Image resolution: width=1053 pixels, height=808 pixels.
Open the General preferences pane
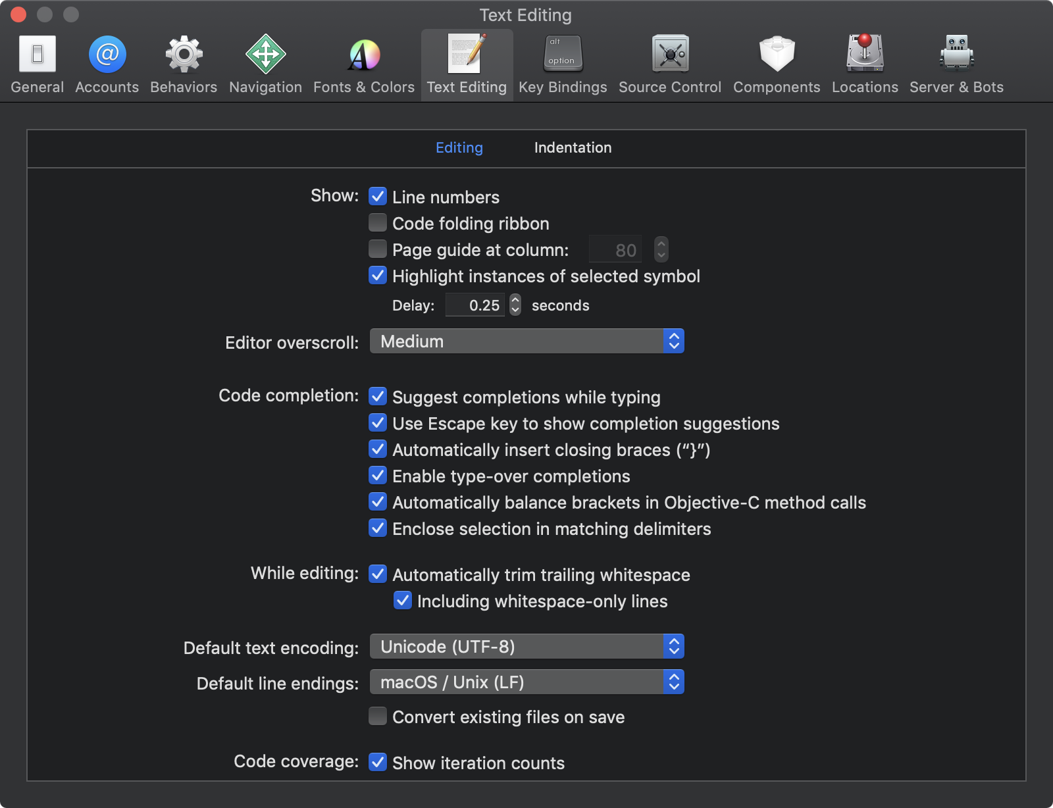pos(38,64)
